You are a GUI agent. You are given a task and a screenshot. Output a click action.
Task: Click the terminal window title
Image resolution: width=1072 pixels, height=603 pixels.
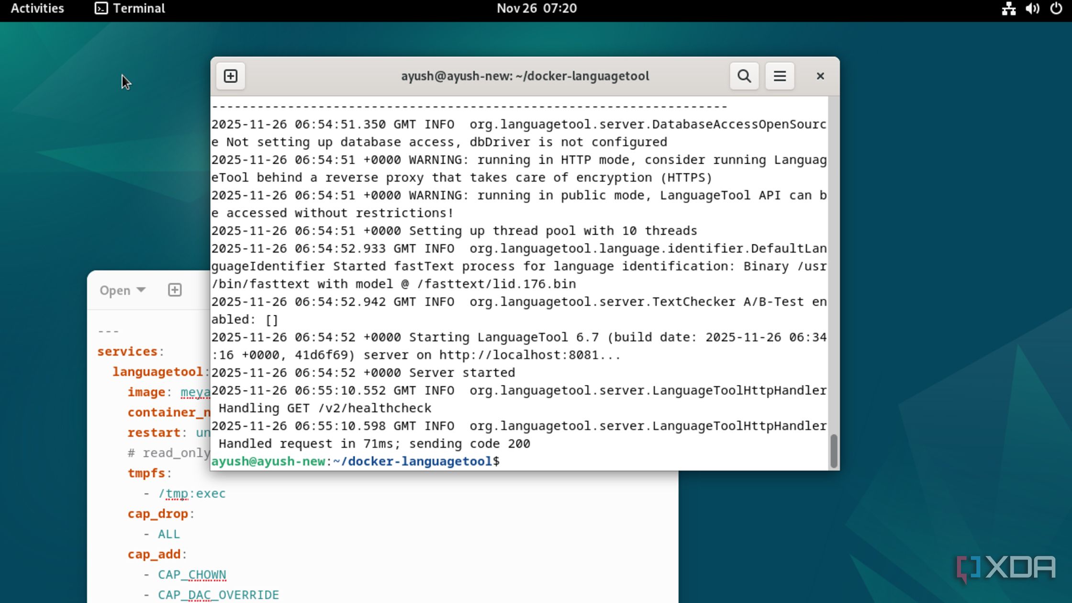point(525,76)
